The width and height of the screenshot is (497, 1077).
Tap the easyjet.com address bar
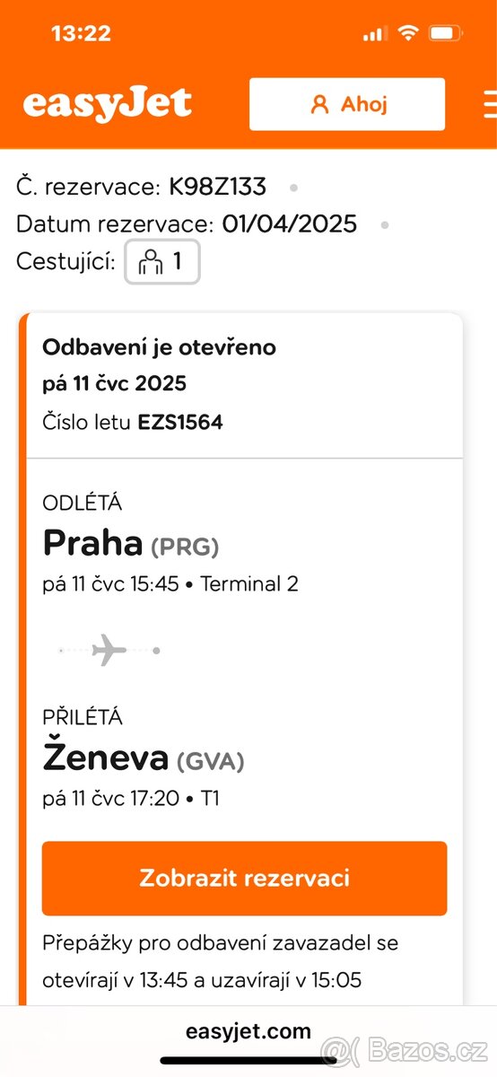248,1031
